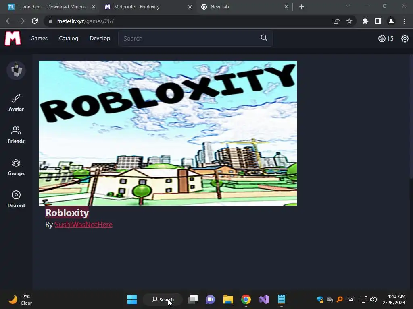
Task: Open the Games menu item
Action: coord(39,38)
